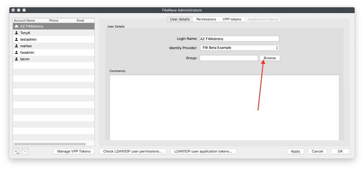Screen dimensions: 364x170
Task: Apply the changes
Action: tap(296, 151)
